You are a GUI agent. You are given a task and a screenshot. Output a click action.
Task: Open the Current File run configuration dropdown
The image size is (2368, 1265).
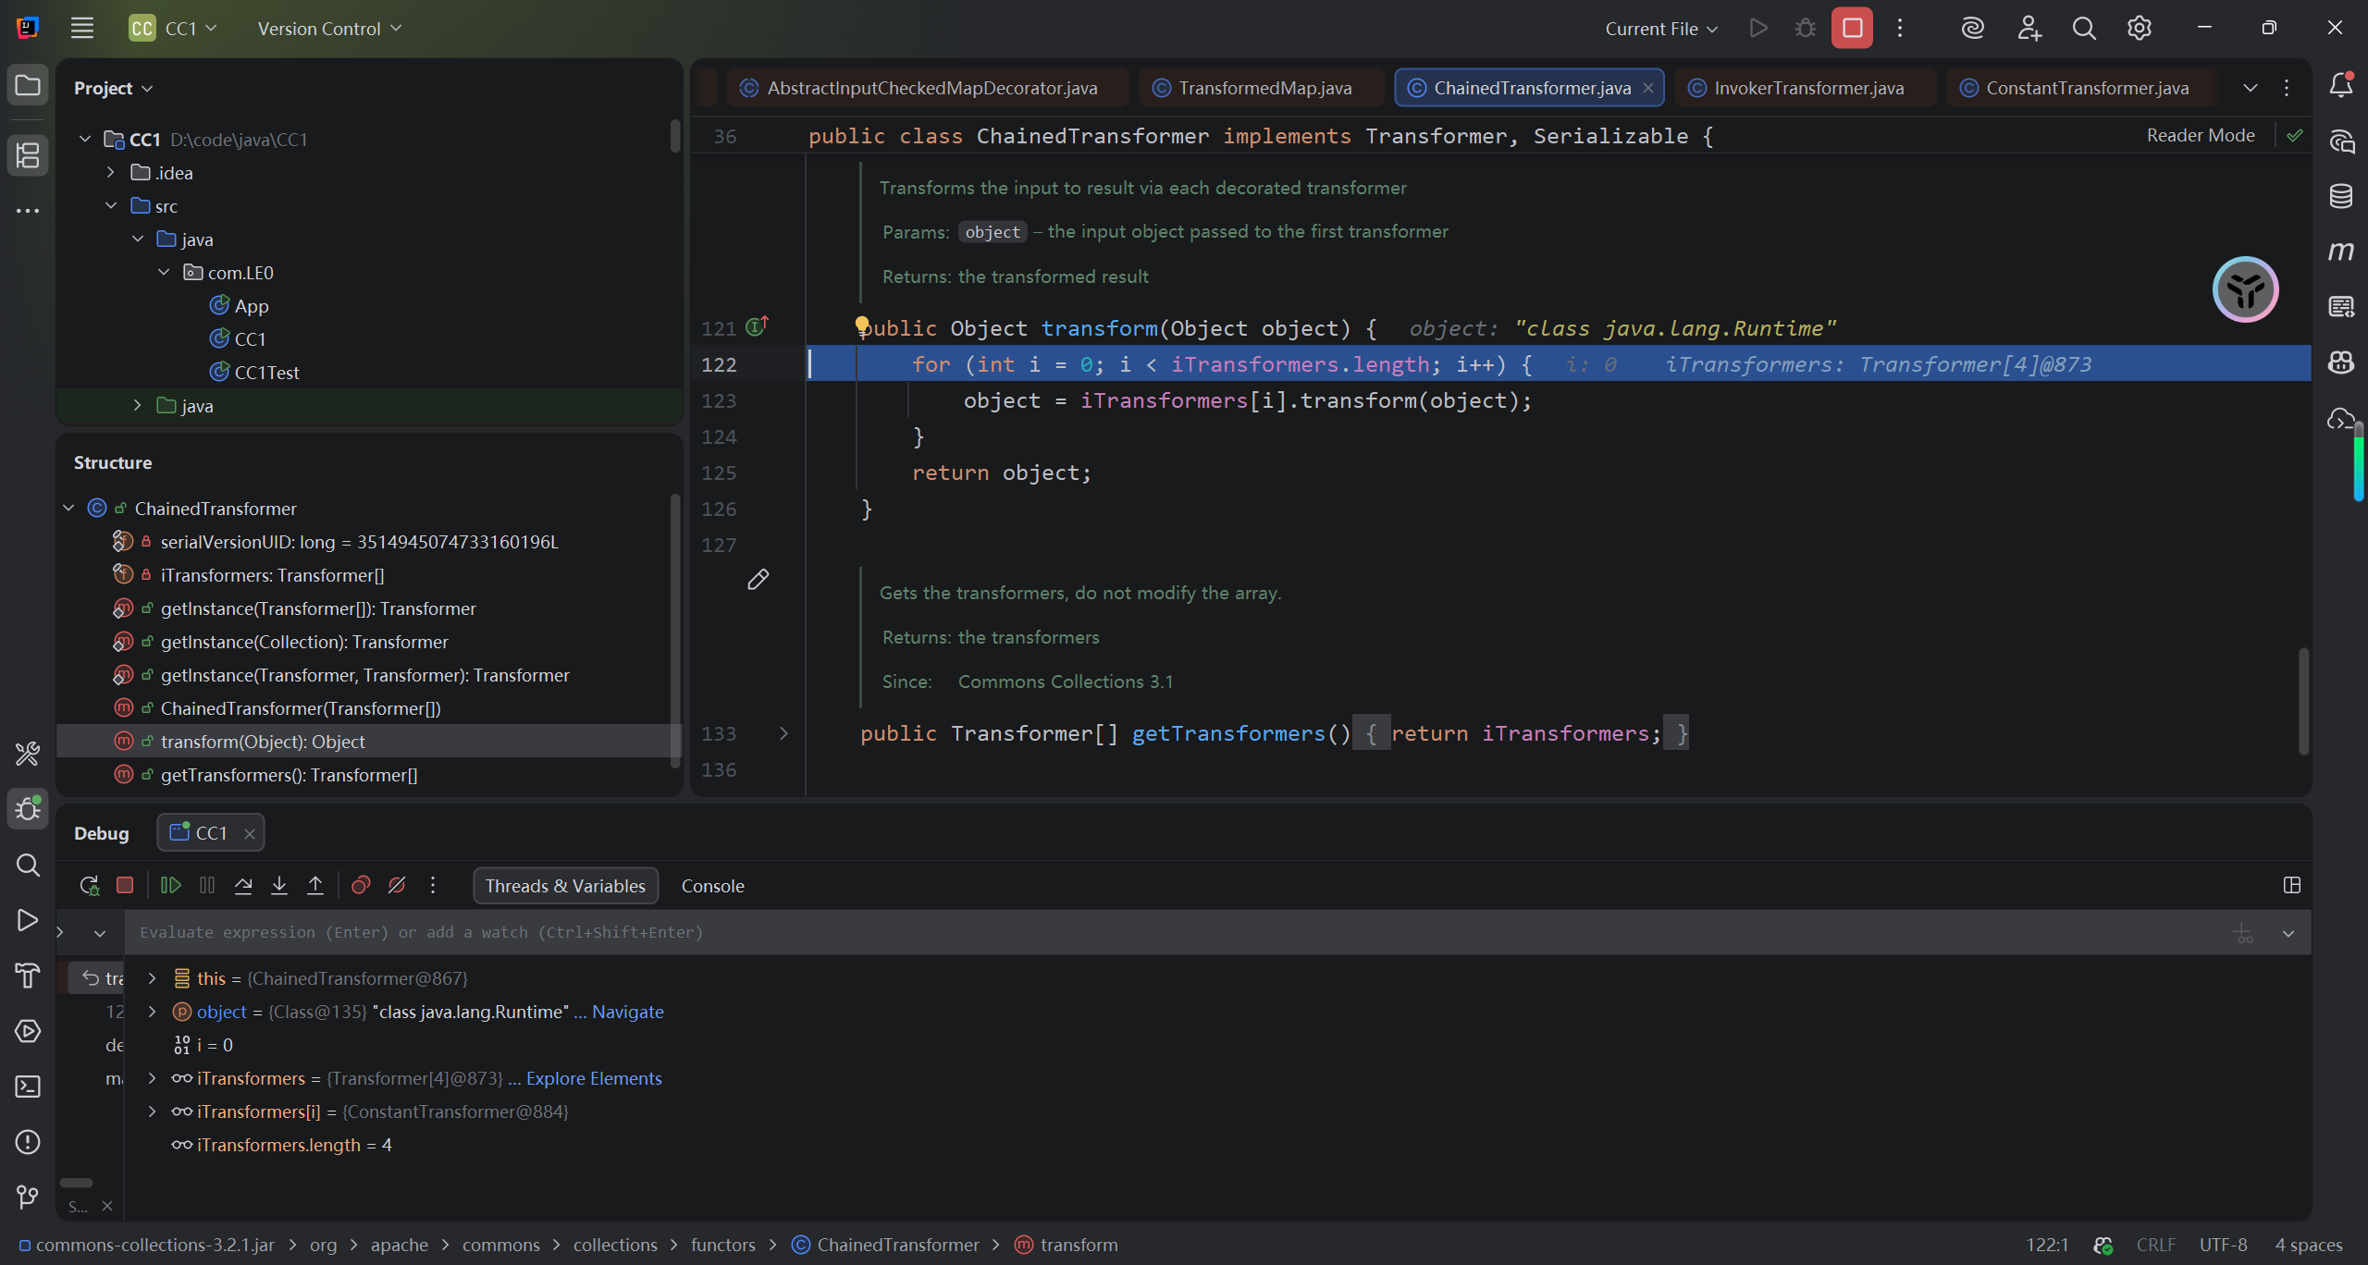point(1661,29)
